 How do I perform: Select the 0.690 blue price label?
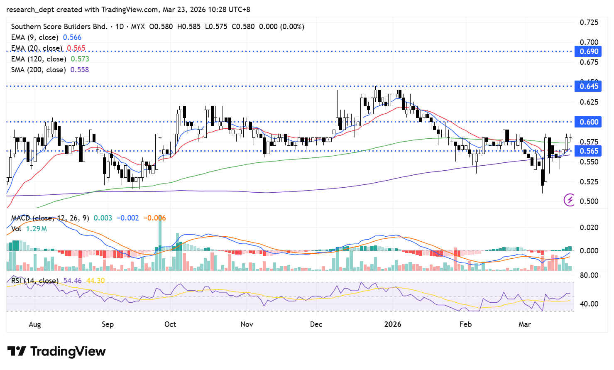tap(589, 51)
